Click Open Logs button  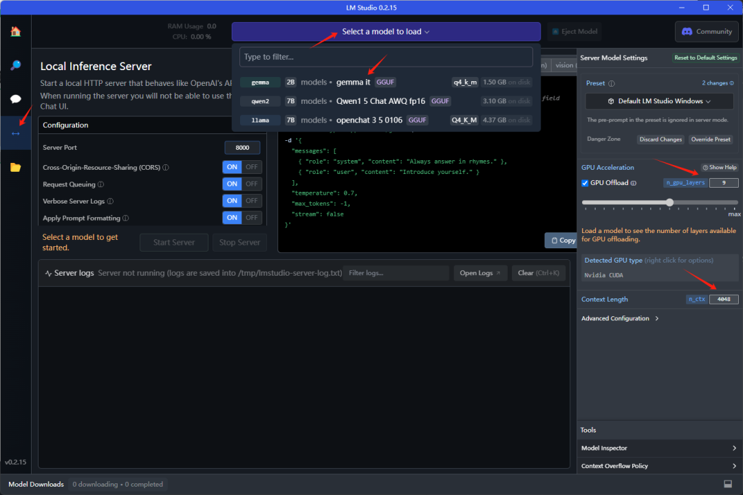click(x=480, y=274)
